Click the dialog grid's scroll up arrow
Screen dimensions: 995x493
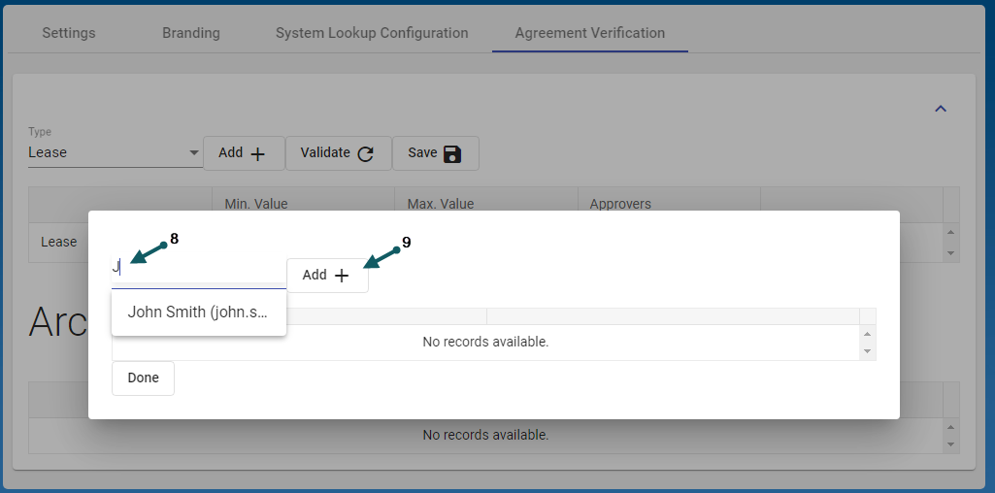coord(868,334)
